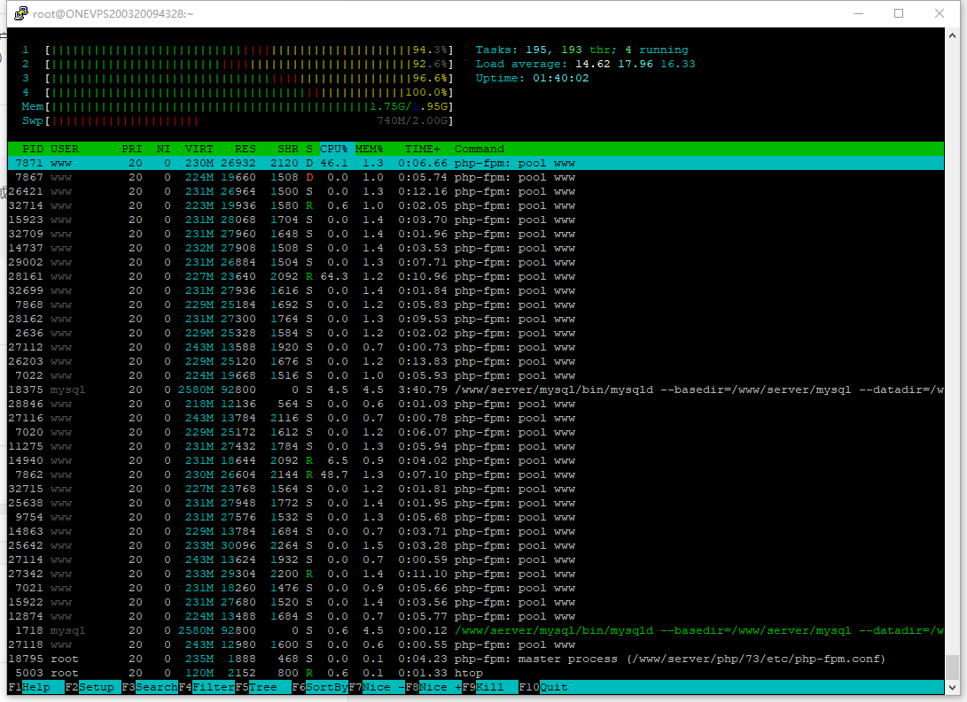
Task: Sort by PID column header
Action: pyautogui.click(x=33, y=149)
